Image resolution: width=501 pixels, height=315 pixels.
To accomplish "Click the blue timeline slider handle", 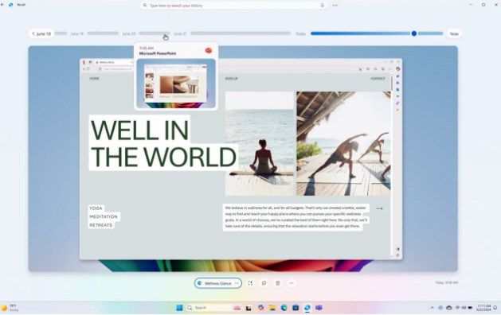I will 413,33.
